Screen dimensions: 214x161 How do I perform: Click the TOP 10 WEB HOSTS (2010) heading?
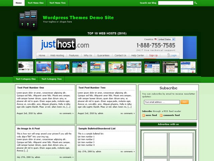point(107,34)
